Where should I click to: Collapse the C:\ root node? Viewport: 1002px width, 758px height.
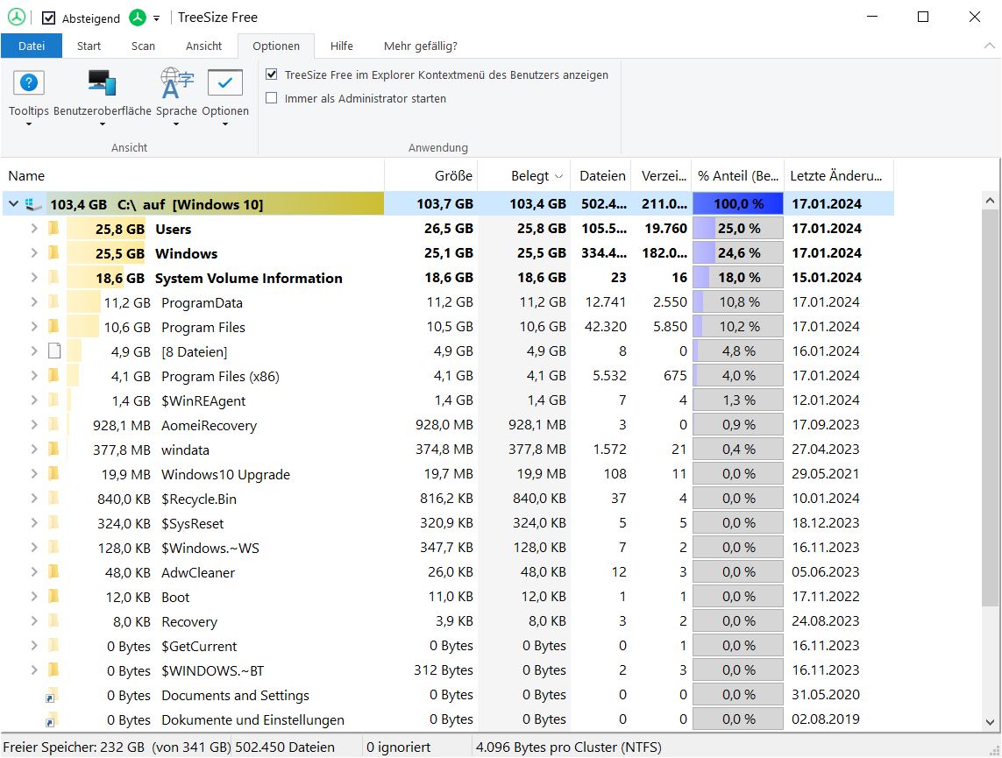tap(13, 204)
